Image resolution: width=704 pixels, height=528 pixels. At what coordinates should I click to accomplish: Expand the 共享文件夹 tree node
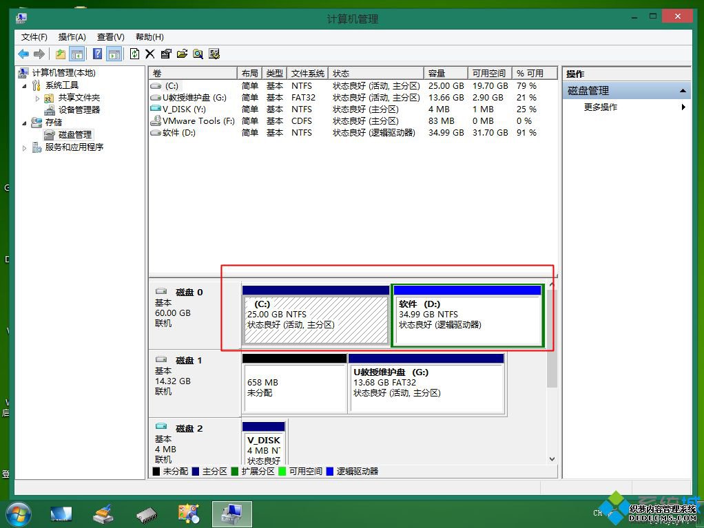(x=37, y=98)
